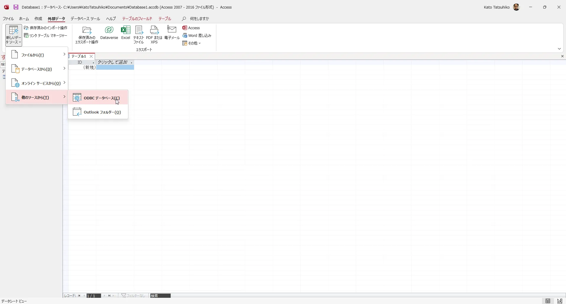The height and width of the screenshot is (304, 566).
Task: Click the テキストファイル export icon
Action: pos(138,33)
